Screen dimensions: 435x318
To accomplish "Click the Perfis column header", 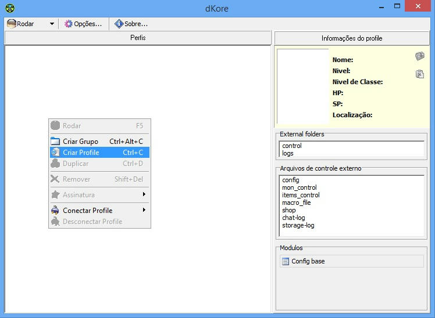I will pos(138,38).
